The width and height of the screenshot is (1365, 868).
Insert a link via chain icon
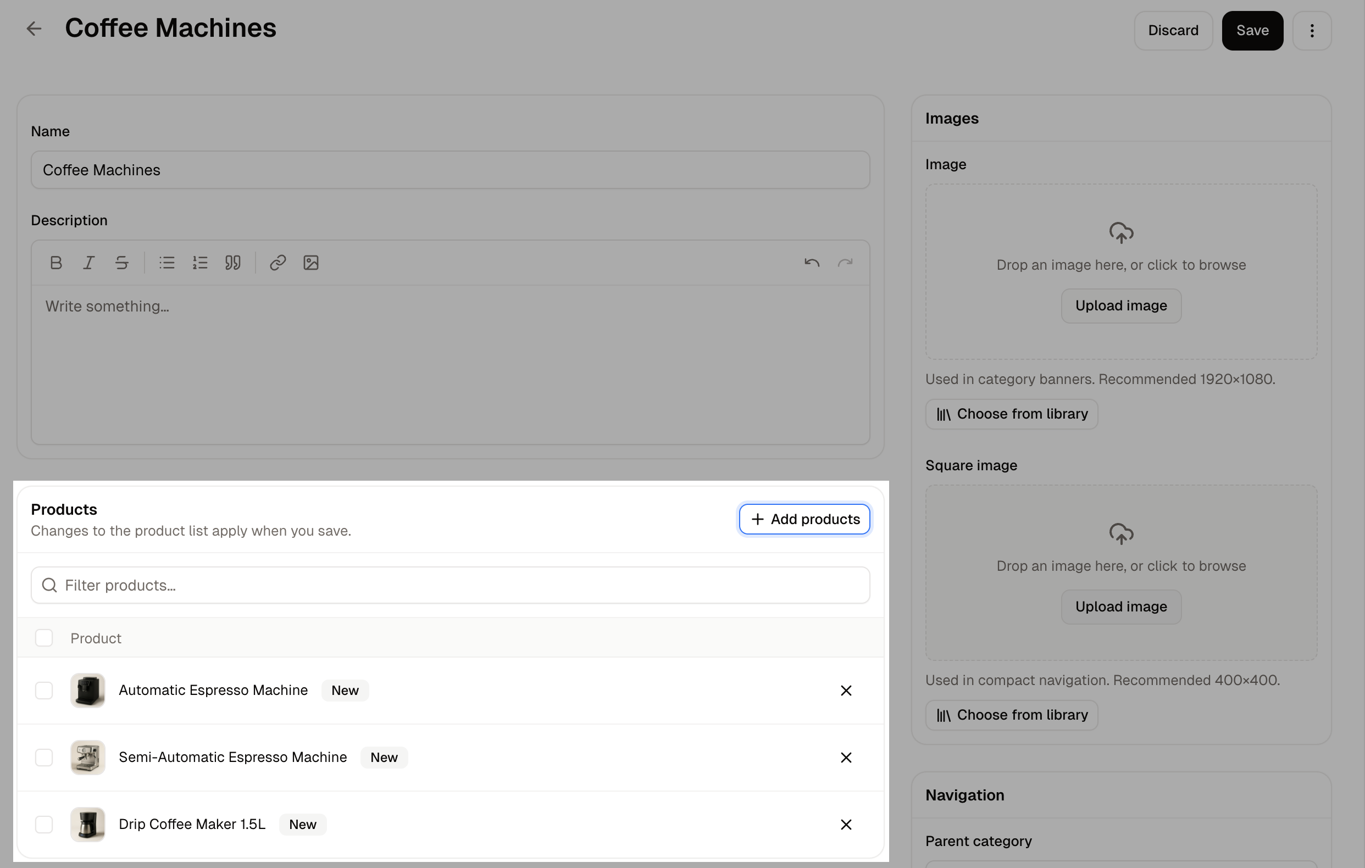[278, 263]
